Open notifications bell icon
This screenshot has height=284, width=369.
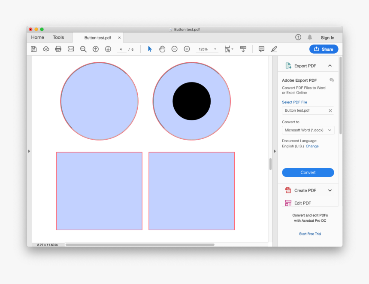point(310,37)
